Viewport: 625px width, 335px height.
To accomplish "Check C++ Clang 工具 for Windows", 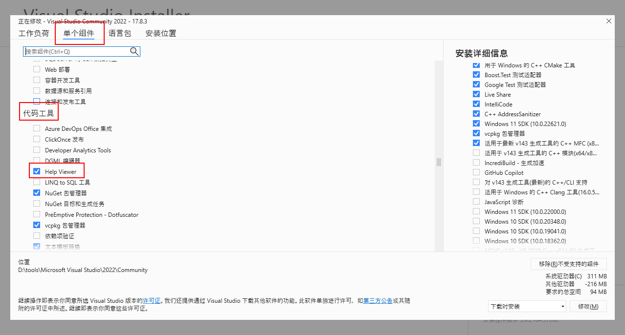I will 476,192.
